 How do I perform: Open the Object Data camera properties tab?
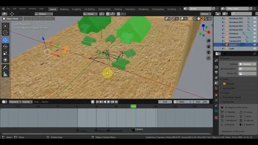point(216,111)
